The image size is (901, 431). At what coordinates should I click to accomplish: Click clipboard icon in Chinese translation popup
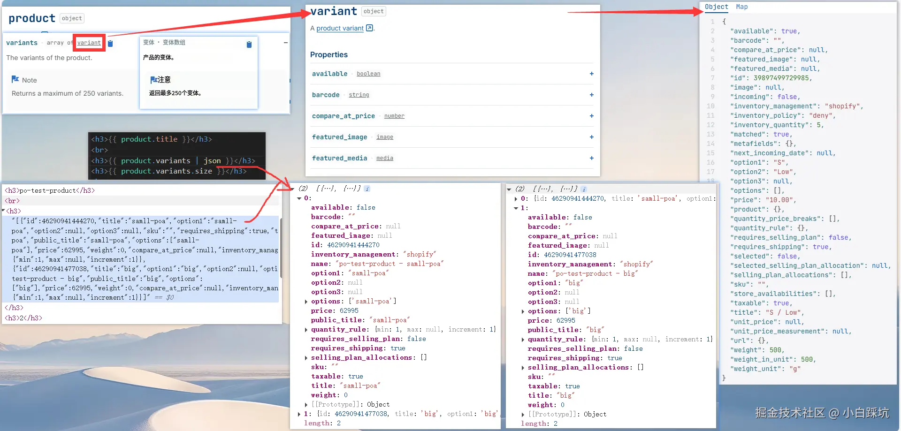[249, 44]
